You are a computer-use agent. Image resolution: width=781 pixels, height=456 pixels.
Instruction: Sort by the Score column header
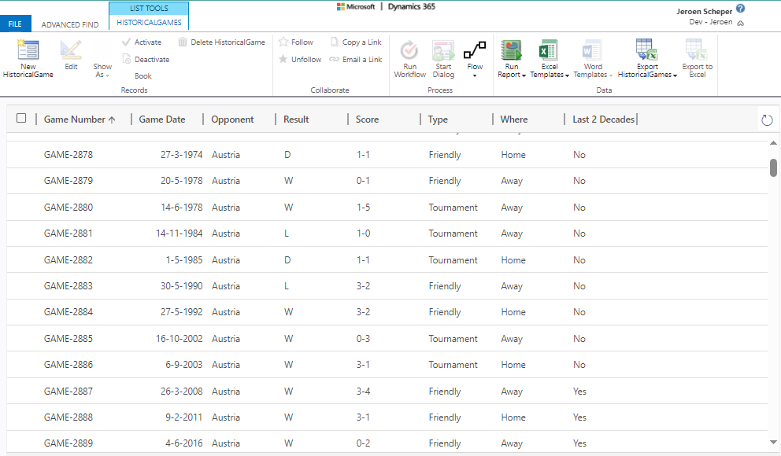[367, 120]
